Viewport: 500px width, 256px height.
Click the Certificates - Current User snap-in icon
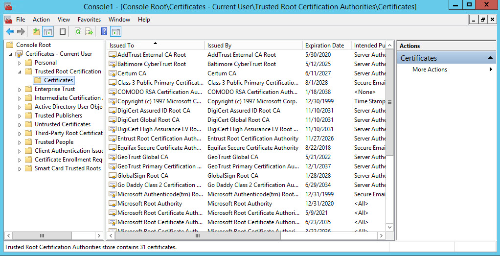[x=19, y=54]
